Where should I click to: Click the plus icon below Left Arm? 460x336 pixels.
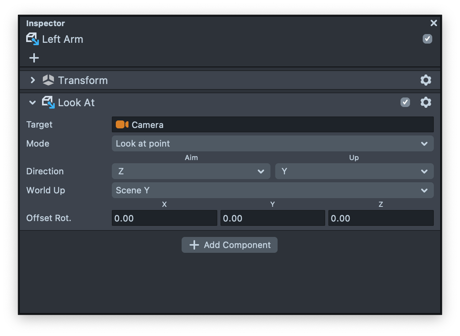point(34,58)
